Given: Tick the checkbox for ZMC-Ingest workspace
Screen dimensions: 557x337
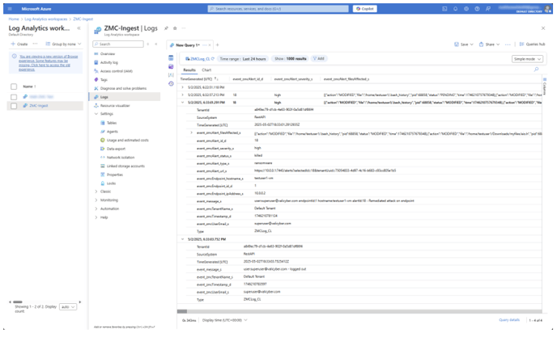Looking at the screenshot, I should pos(14,106).
